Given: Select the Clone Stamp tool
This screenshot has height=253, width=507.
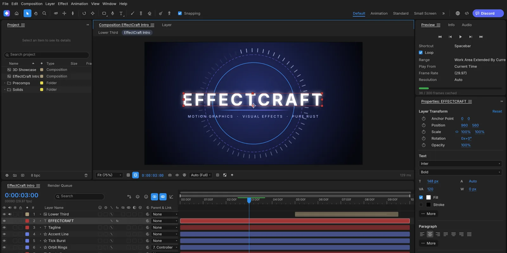Looking at the screenshot, I should pyautogui.click(x=141, y=13).
